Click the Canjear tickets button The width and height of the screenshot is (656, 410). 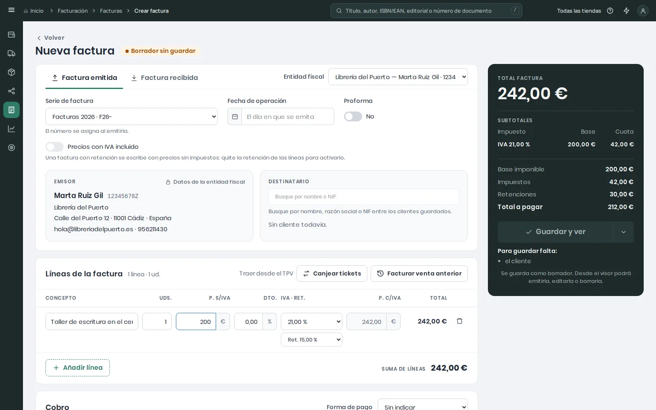coord(332,273)
